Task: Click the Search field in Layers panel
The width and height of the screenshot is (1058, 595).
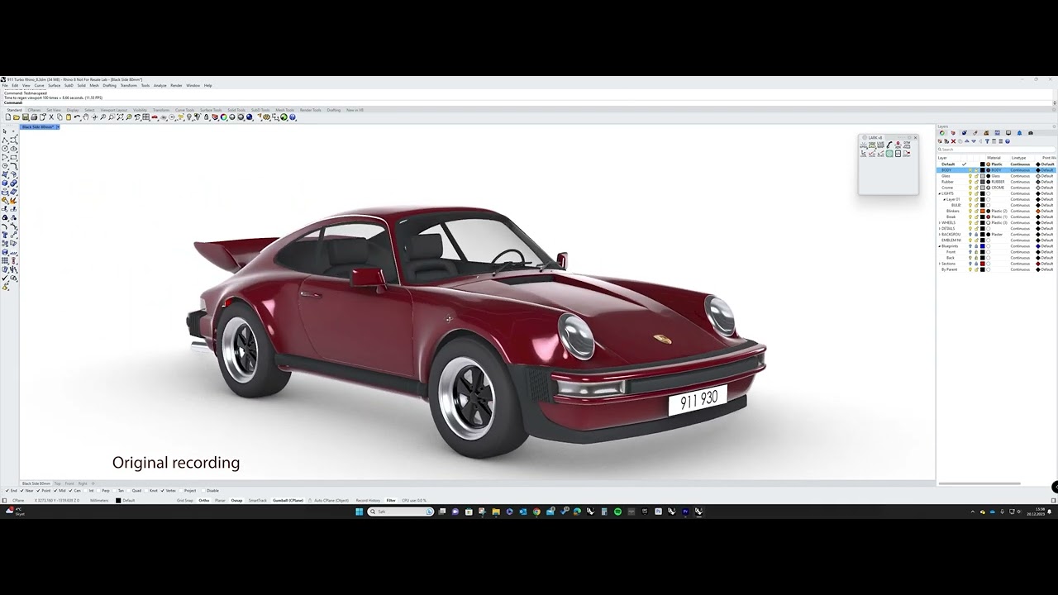Action: pyautogui.click(x=996, y=150)
